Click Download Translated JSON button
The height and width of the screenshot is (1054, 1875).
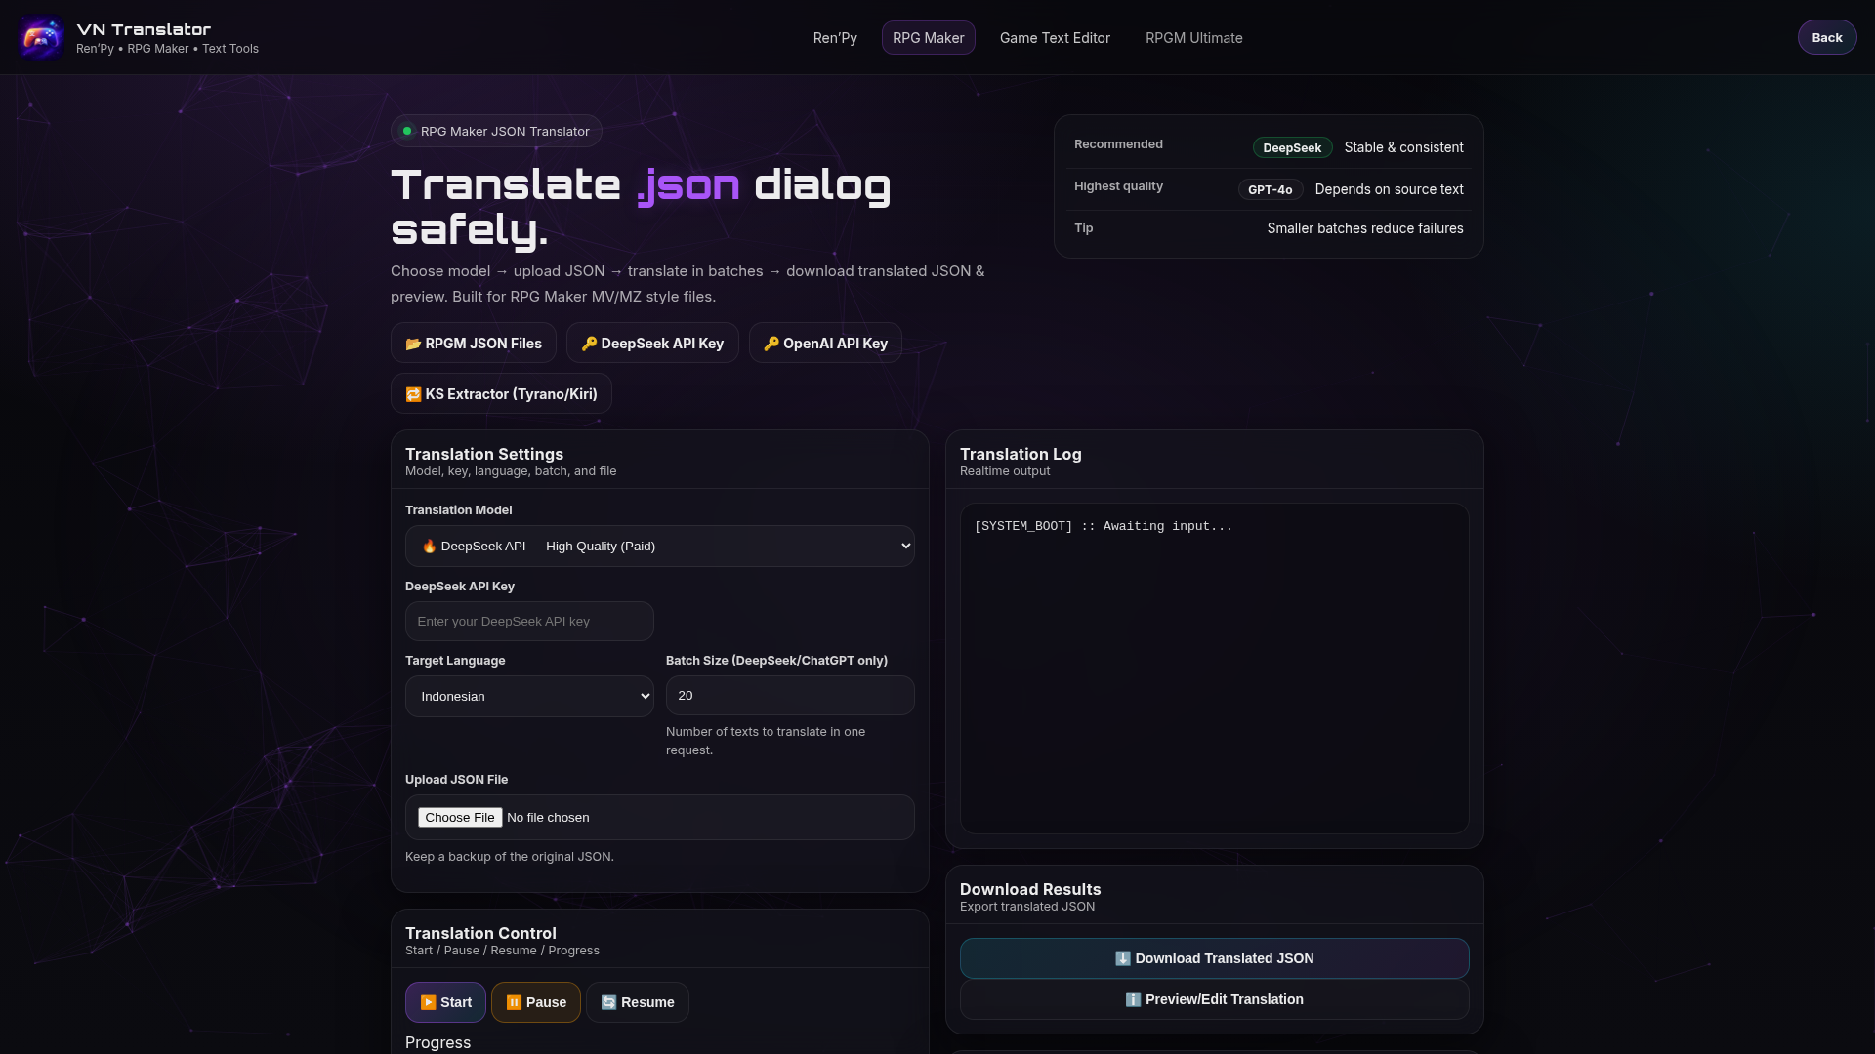tap(1214, 958)
